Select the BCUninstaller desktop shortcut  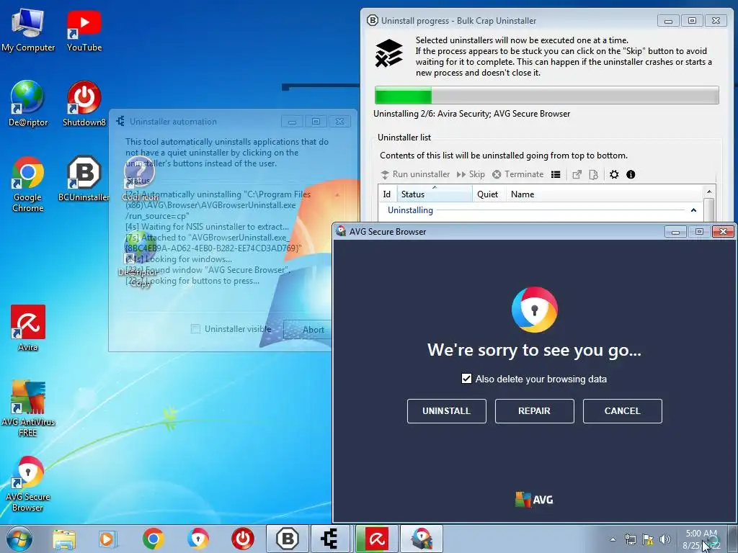84,179
